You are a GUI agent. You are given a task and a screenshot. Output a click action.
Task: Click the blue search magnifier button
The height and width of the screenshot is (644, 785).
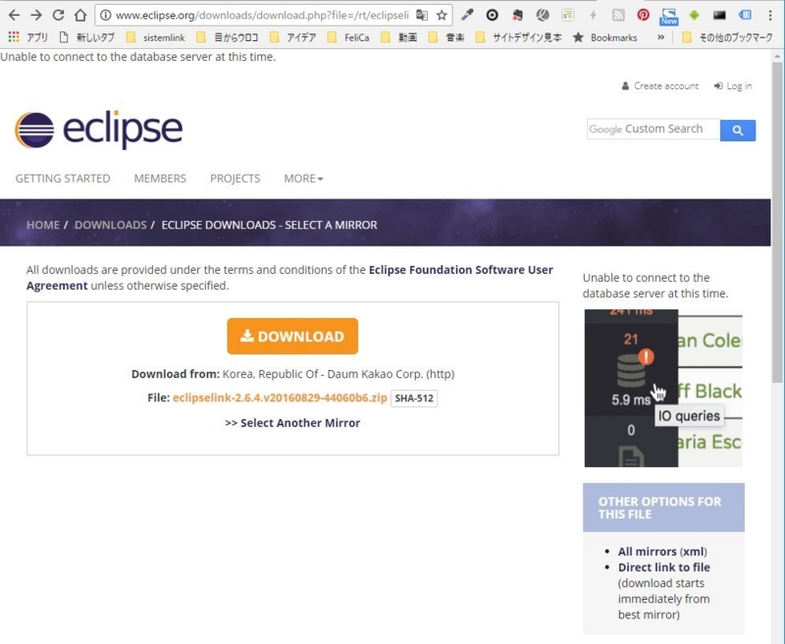click(x=738, y=130)
